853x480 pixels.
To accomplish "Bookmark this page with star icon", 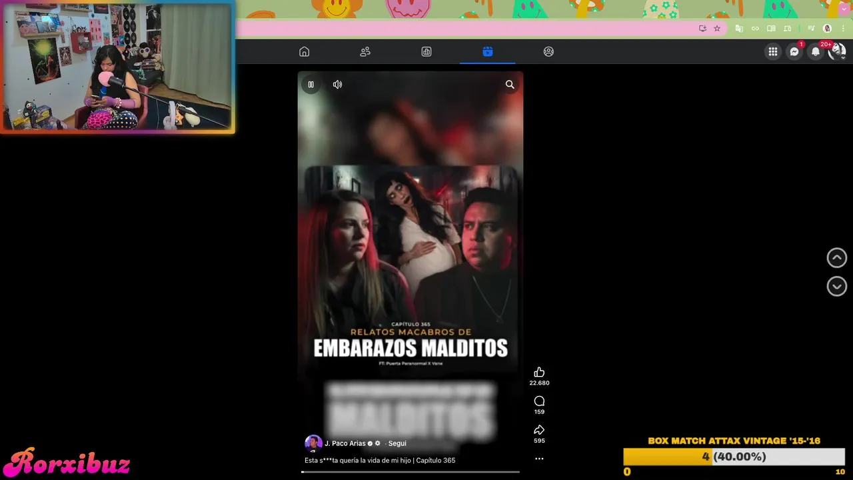I will [717, 28].
